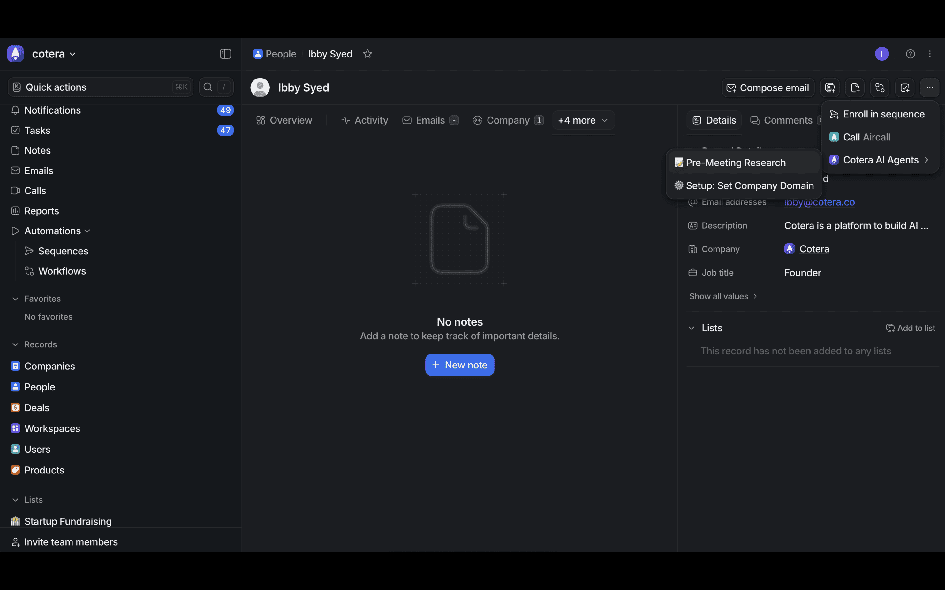Click the user avatar in top bar
Viewport: 945px width, 590px height.
point(881,54)
